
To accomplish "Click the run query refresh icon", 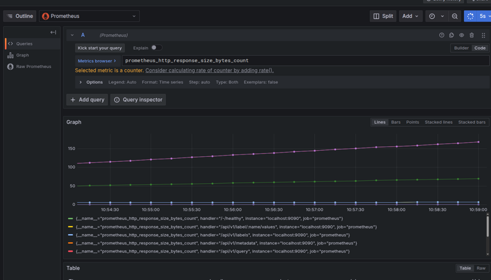I will 470,16.
